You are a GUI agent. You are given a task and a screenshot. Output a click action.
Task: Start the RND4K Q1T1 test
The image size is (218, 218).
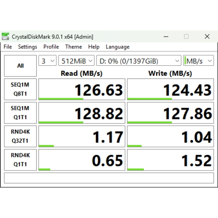(20, 160)
